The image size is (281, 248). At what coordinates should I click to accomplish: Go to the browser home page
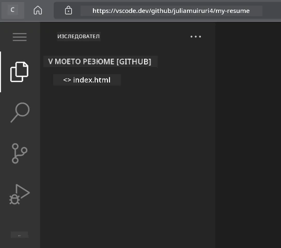38,10
